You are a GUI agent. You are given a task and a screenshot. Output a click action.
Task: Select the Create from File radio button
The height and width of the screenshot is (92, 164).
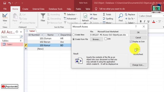pos(74,39)
